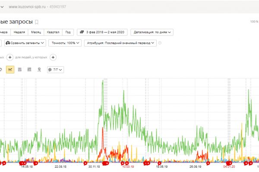Click the calendar icon in date range button

82,32
